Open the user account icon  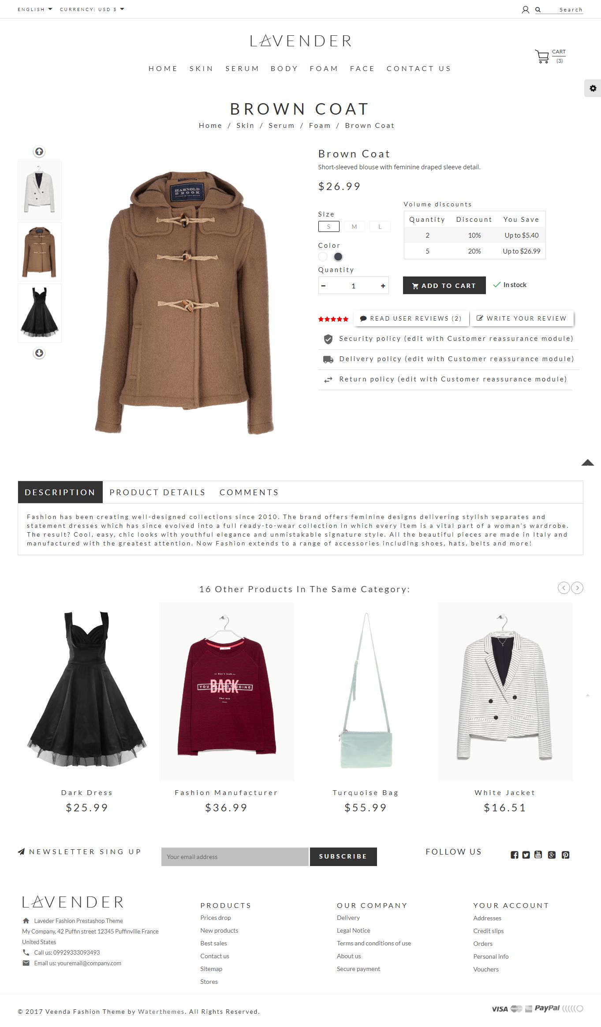(525, 10)
